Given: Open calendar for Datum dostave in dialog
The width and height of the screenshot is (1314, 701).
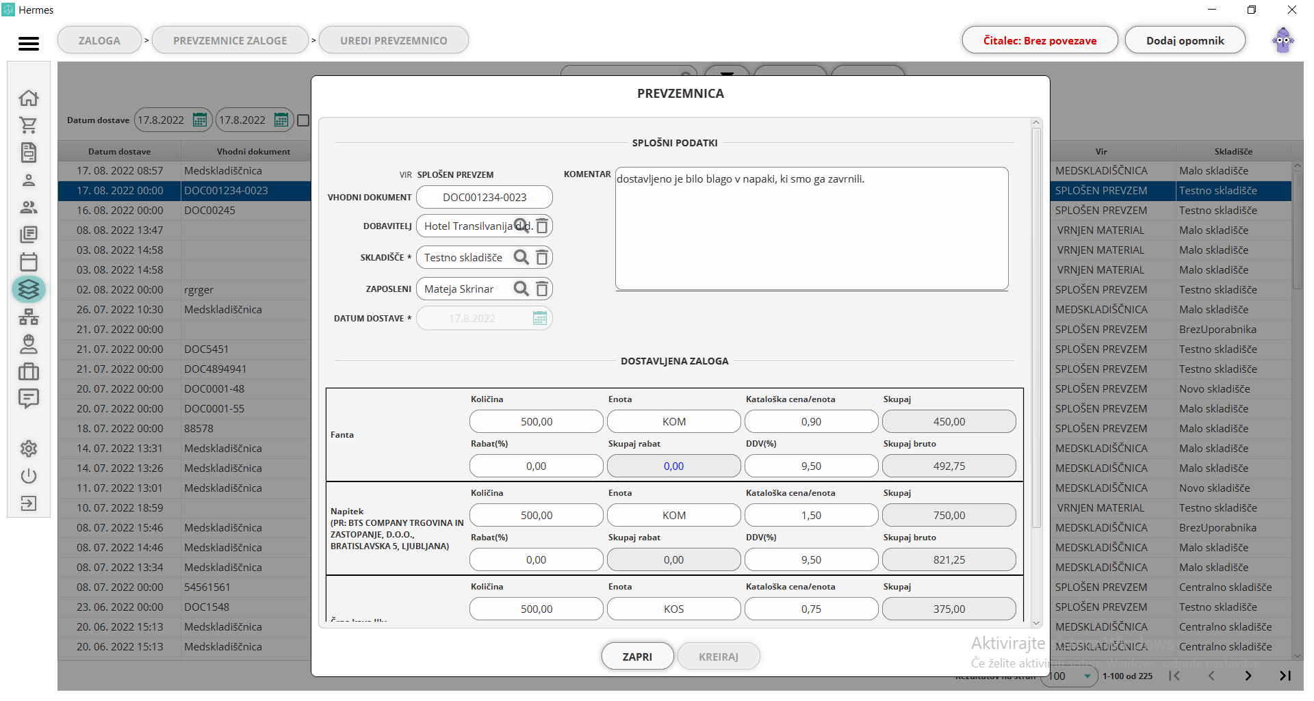Looking at the screenshot, I should pyautogui.click(x=540, y=318).
